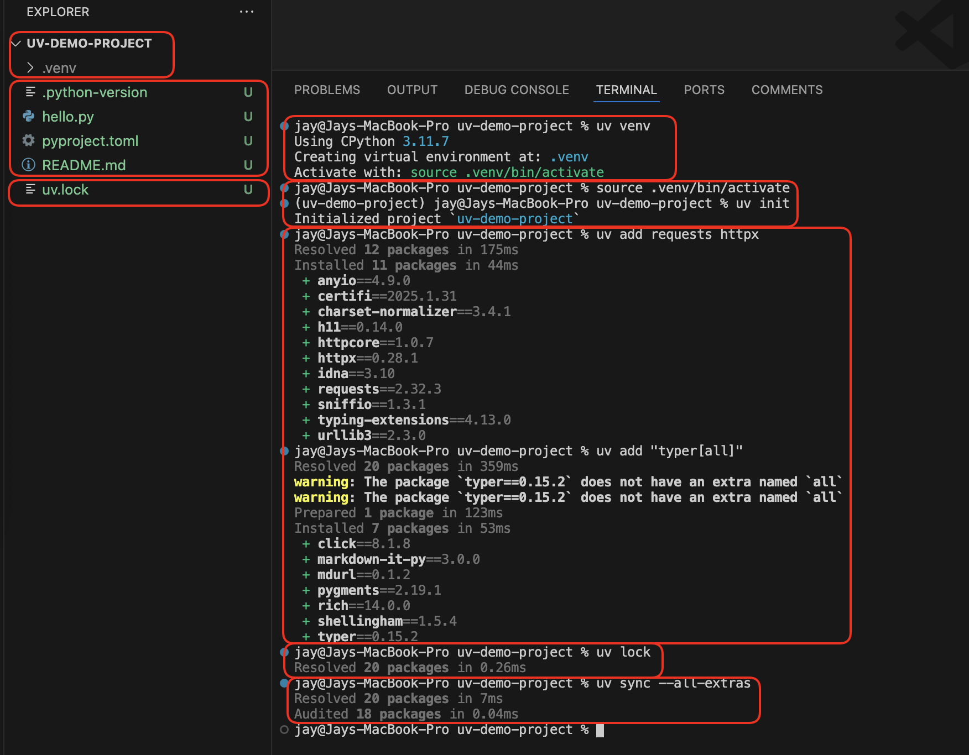
Task: Click the pygments==2.19.1 line
Action: point(372,590)
